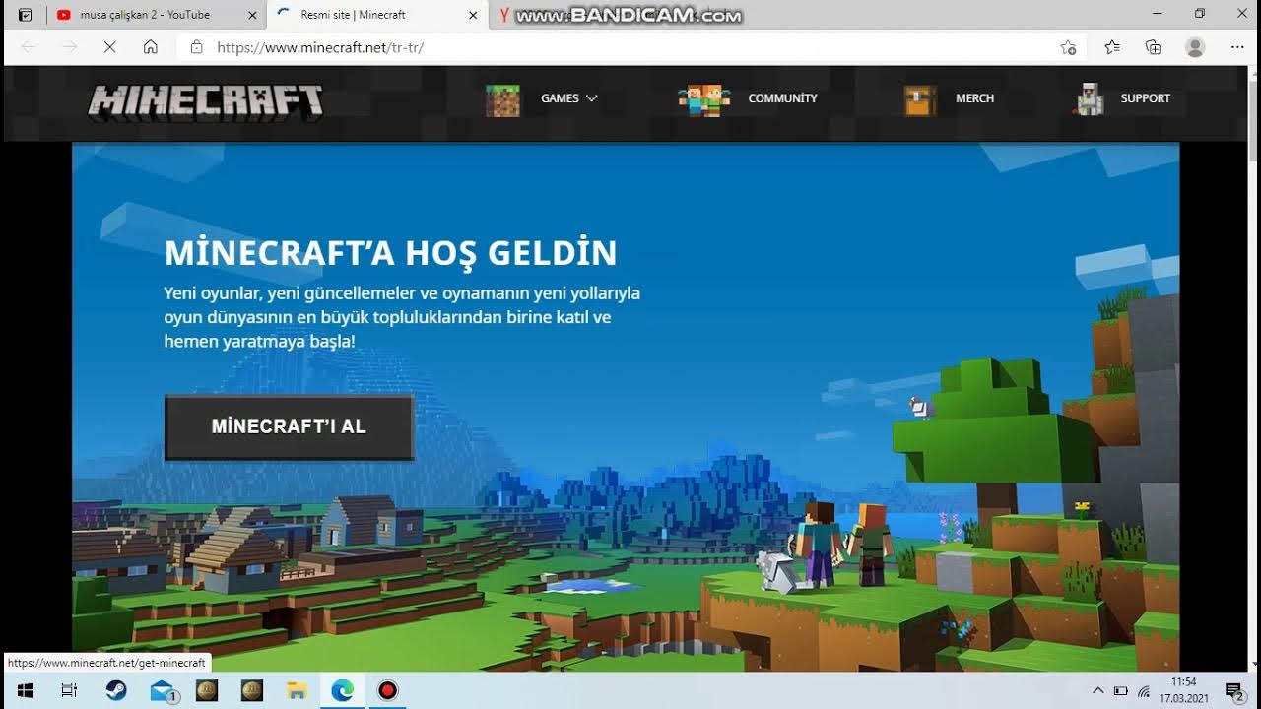Click the chest Merch icon
The height and width of the screenshot is (709, 1261).
(920, 100)
